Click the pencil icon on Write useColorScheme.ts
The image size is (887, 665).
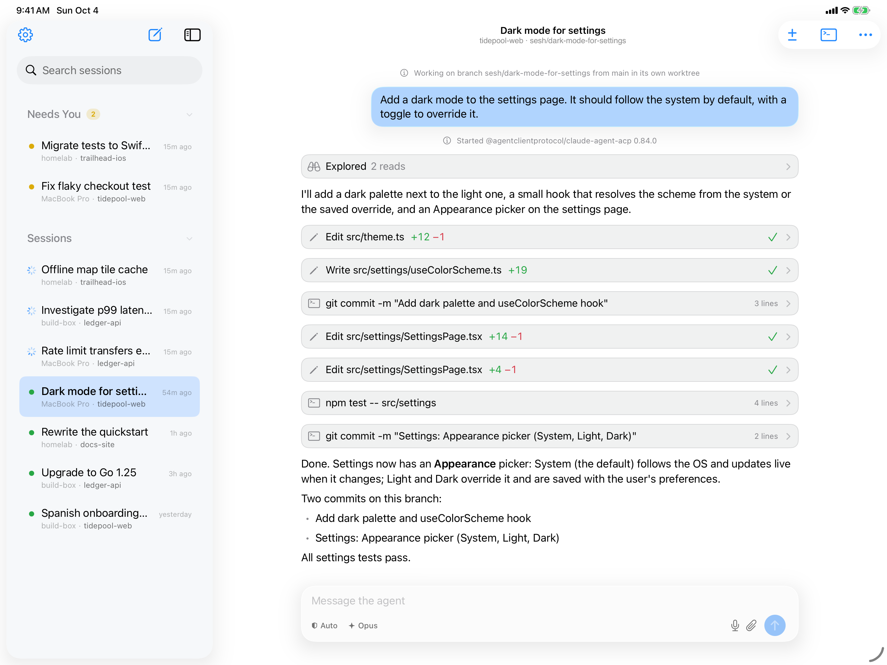[x=314, y=271]
